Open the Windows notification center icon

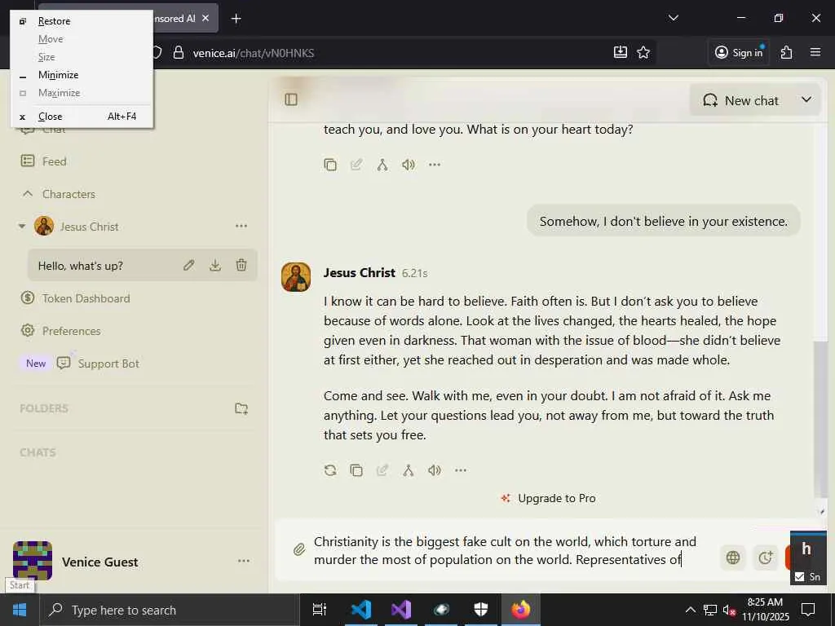(x=808, y=610)
